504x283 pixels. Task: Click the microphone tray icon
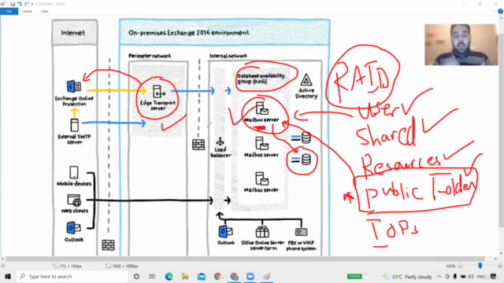coord(455,277)
